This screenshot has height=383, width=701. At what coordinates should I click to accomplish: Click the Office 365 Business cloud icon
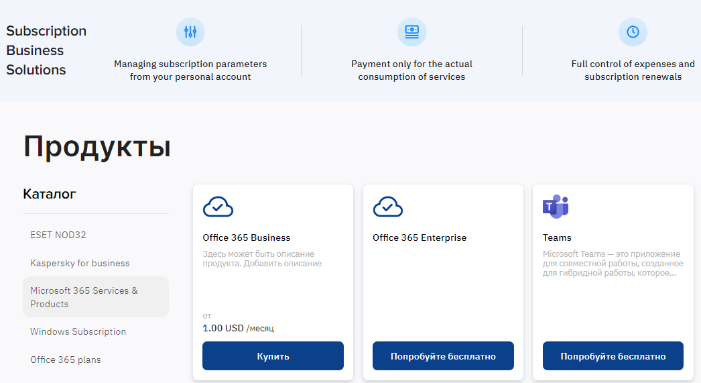tap(218, 207)
